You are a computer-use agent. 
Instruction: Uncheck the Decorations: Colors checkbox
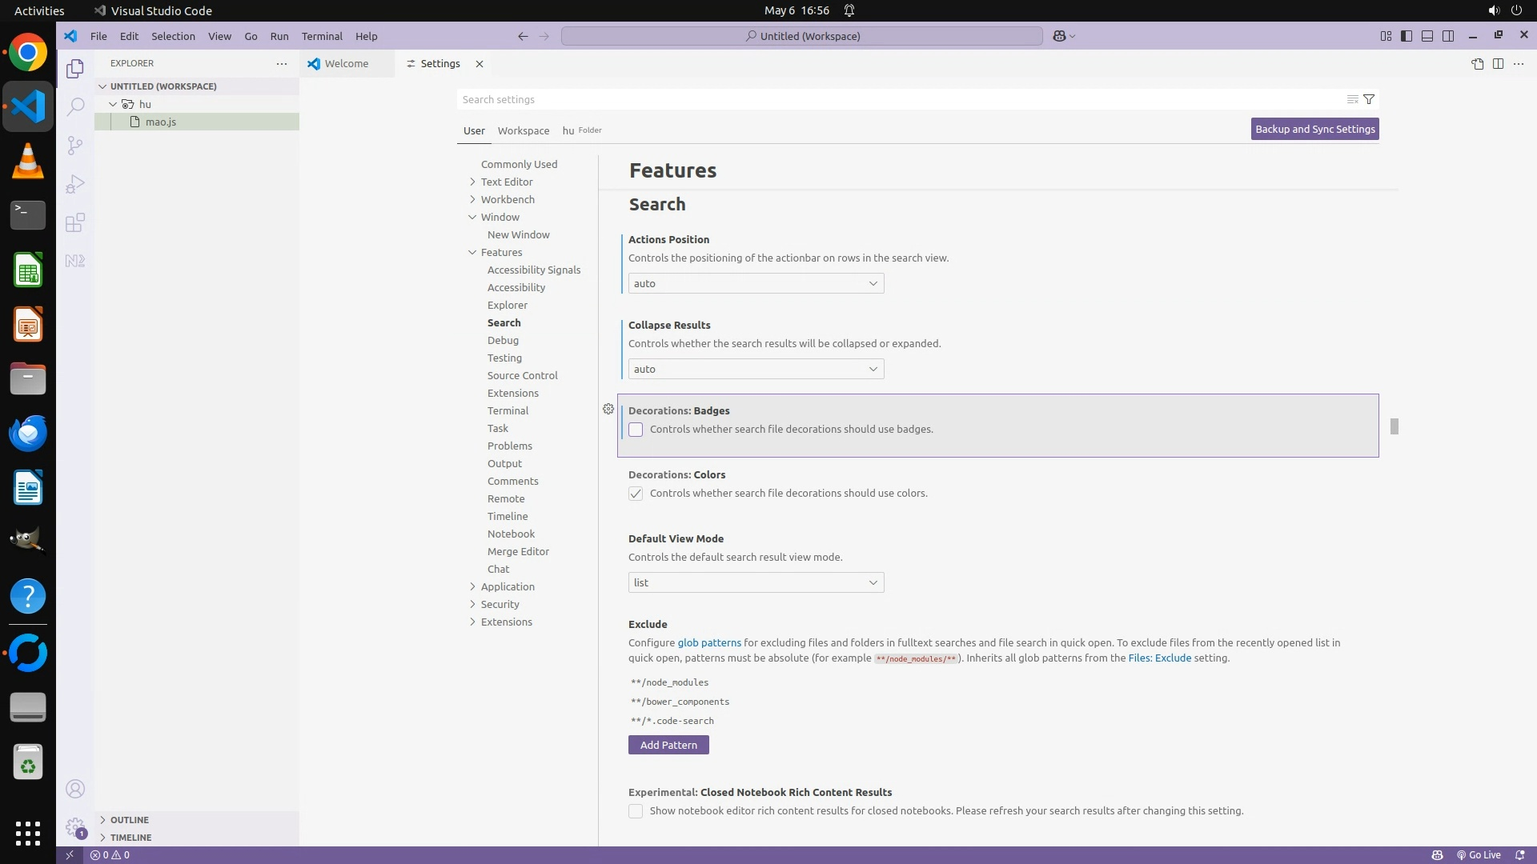[x=636, y=494]
